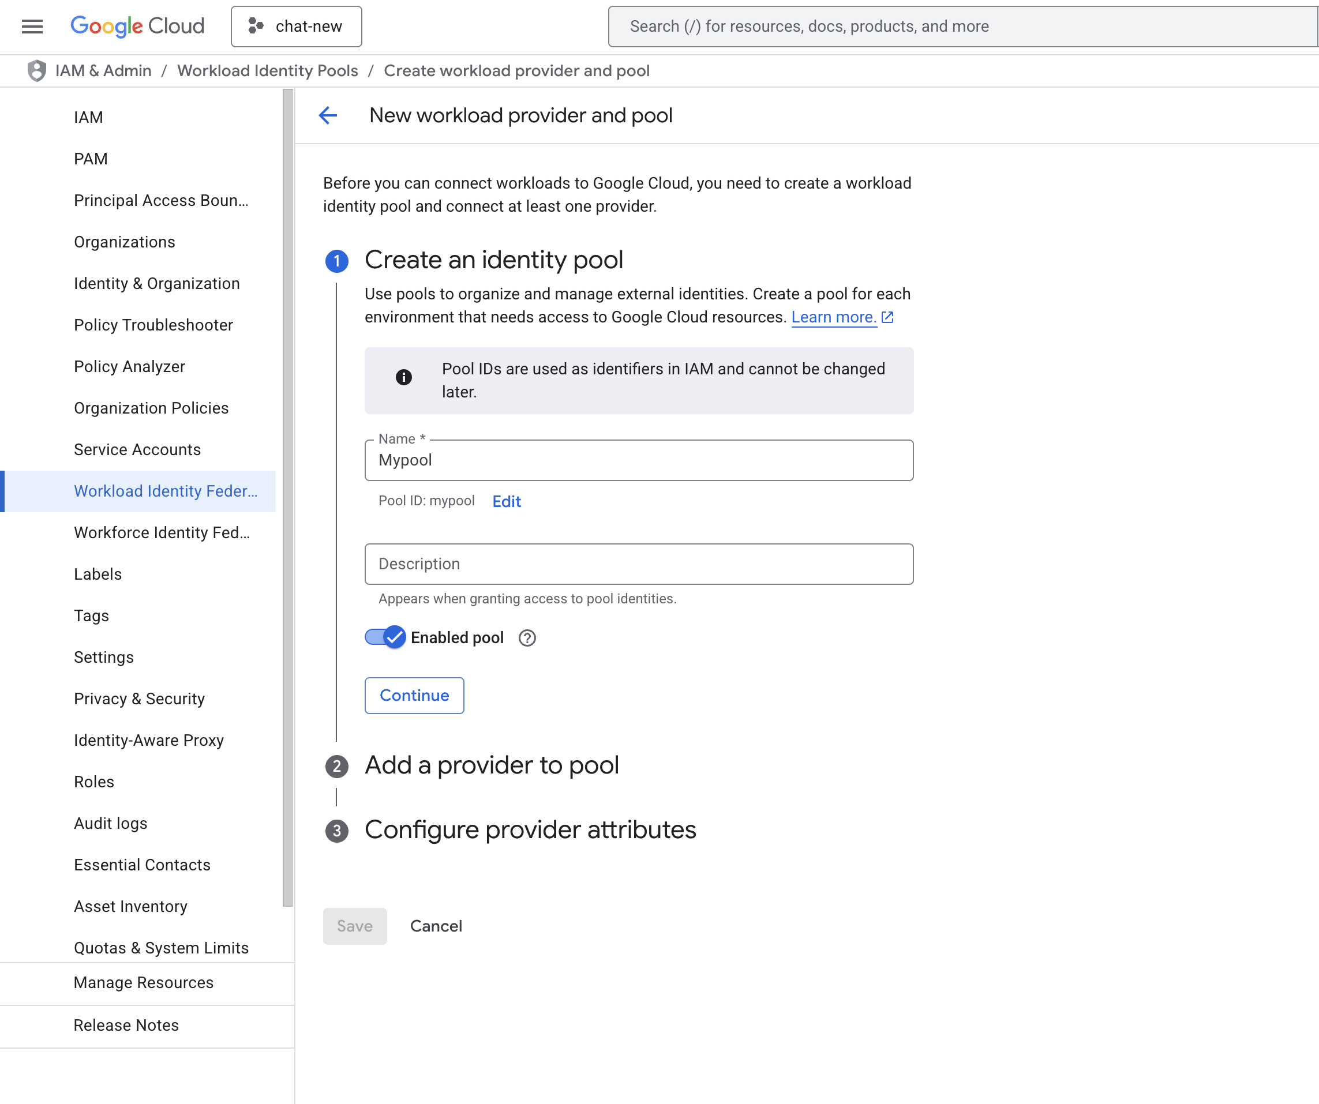Click the back arrow to return to pools
Screen dimensions: 1319x1104
[327, 115]
